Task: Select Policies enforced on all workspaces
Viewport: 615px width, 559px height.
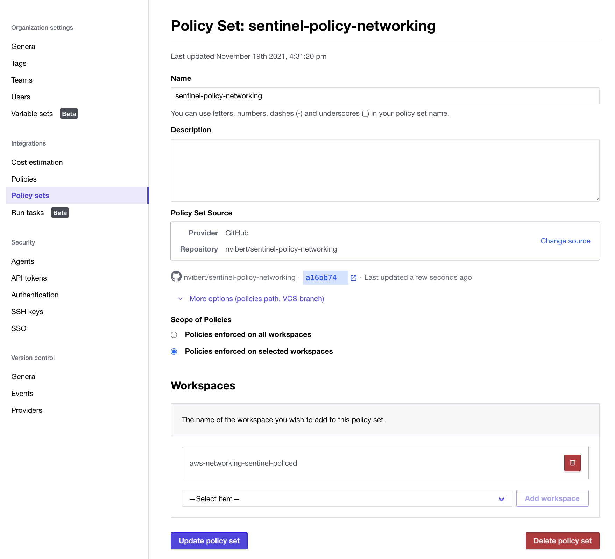Action: [174, 335]
